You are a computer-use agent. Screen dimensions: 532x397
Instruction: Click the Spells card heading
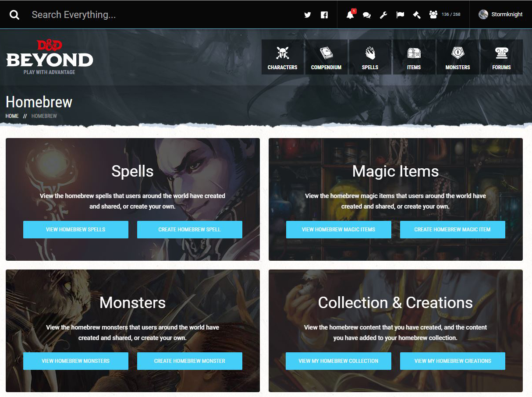(x=132, y=171)
